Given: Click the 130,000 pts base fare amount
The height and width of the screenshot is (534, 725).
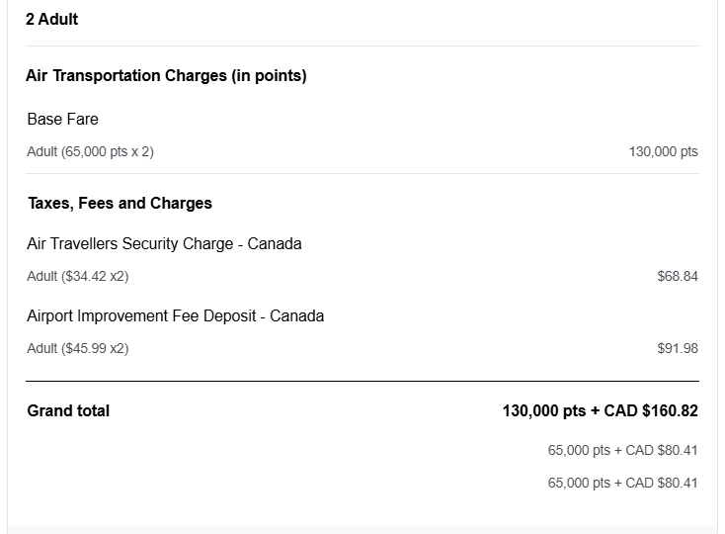Looking at the screenshot, I should coord(663,151).
